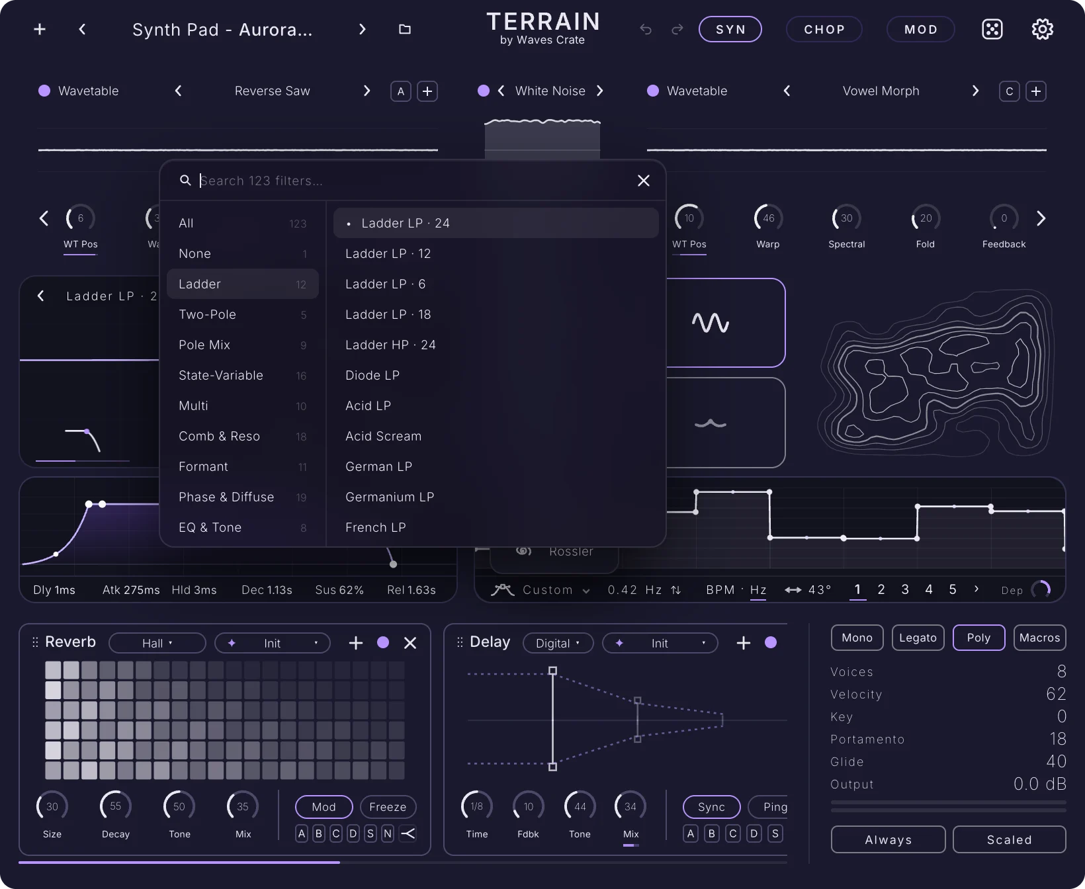Viewport: 1085px width, 889px height.
Task: Close the filter search popup
Action: point(644,181)
